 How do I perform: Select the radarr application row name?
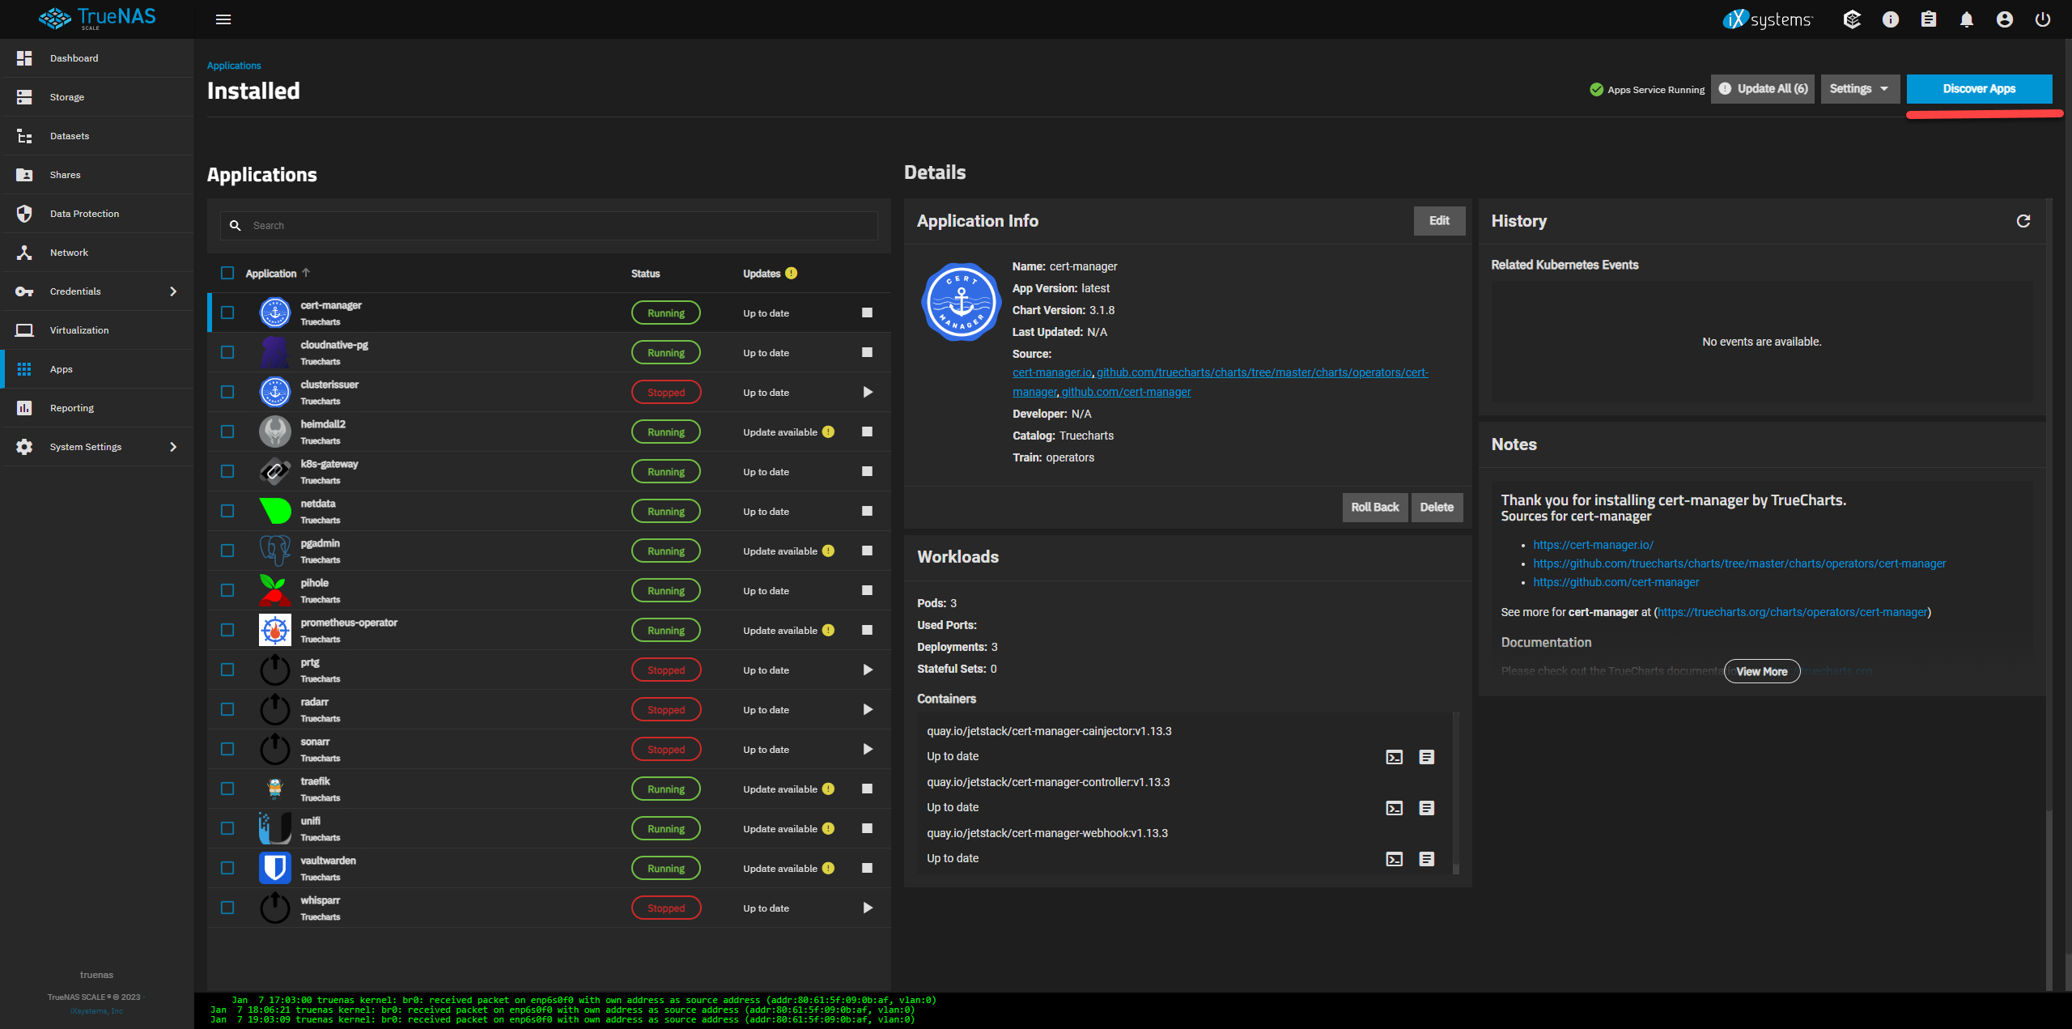click(315, 702)
